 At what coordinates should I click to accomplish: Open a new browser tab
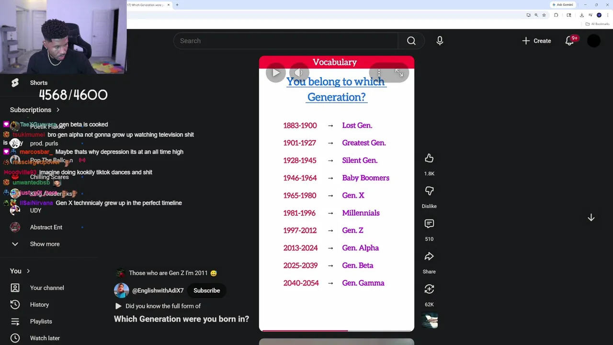[x=177, y=5]
